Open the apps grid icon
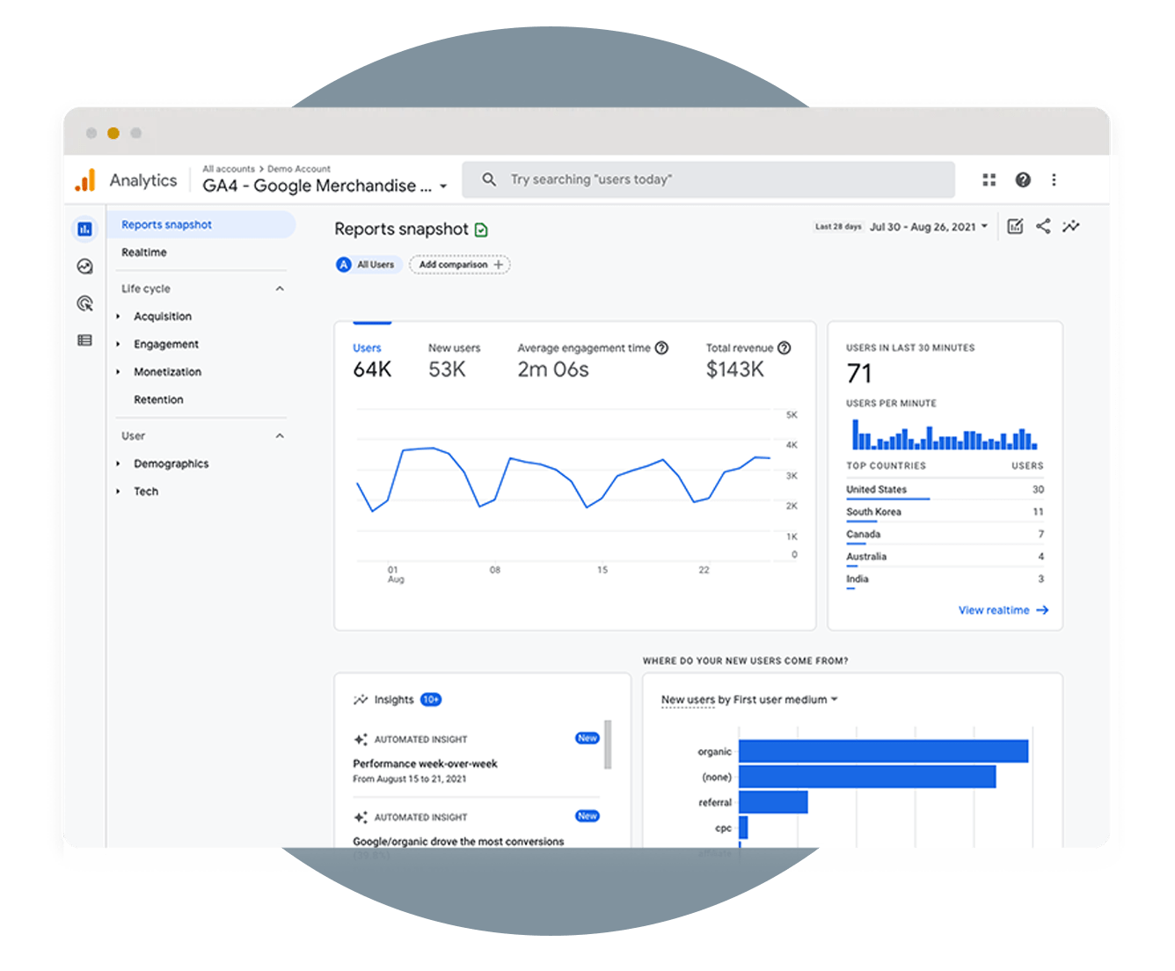The width and height of the screenshot is (1175, 971). pyautogui.click(x=989, y=179)
